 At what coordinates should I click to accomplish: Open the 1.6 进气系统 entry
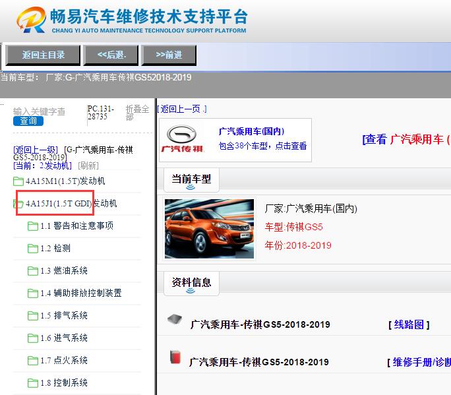[64, 338]
